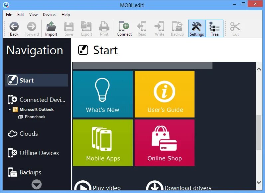Connect a new phone device
This screenshot has width=265, height=193.
click(x=124, y=29)
